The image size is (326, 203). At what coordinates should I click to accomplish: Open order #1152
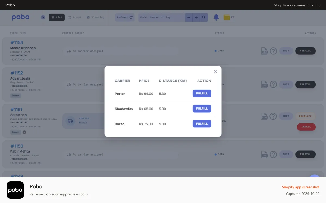pos(17,73)
